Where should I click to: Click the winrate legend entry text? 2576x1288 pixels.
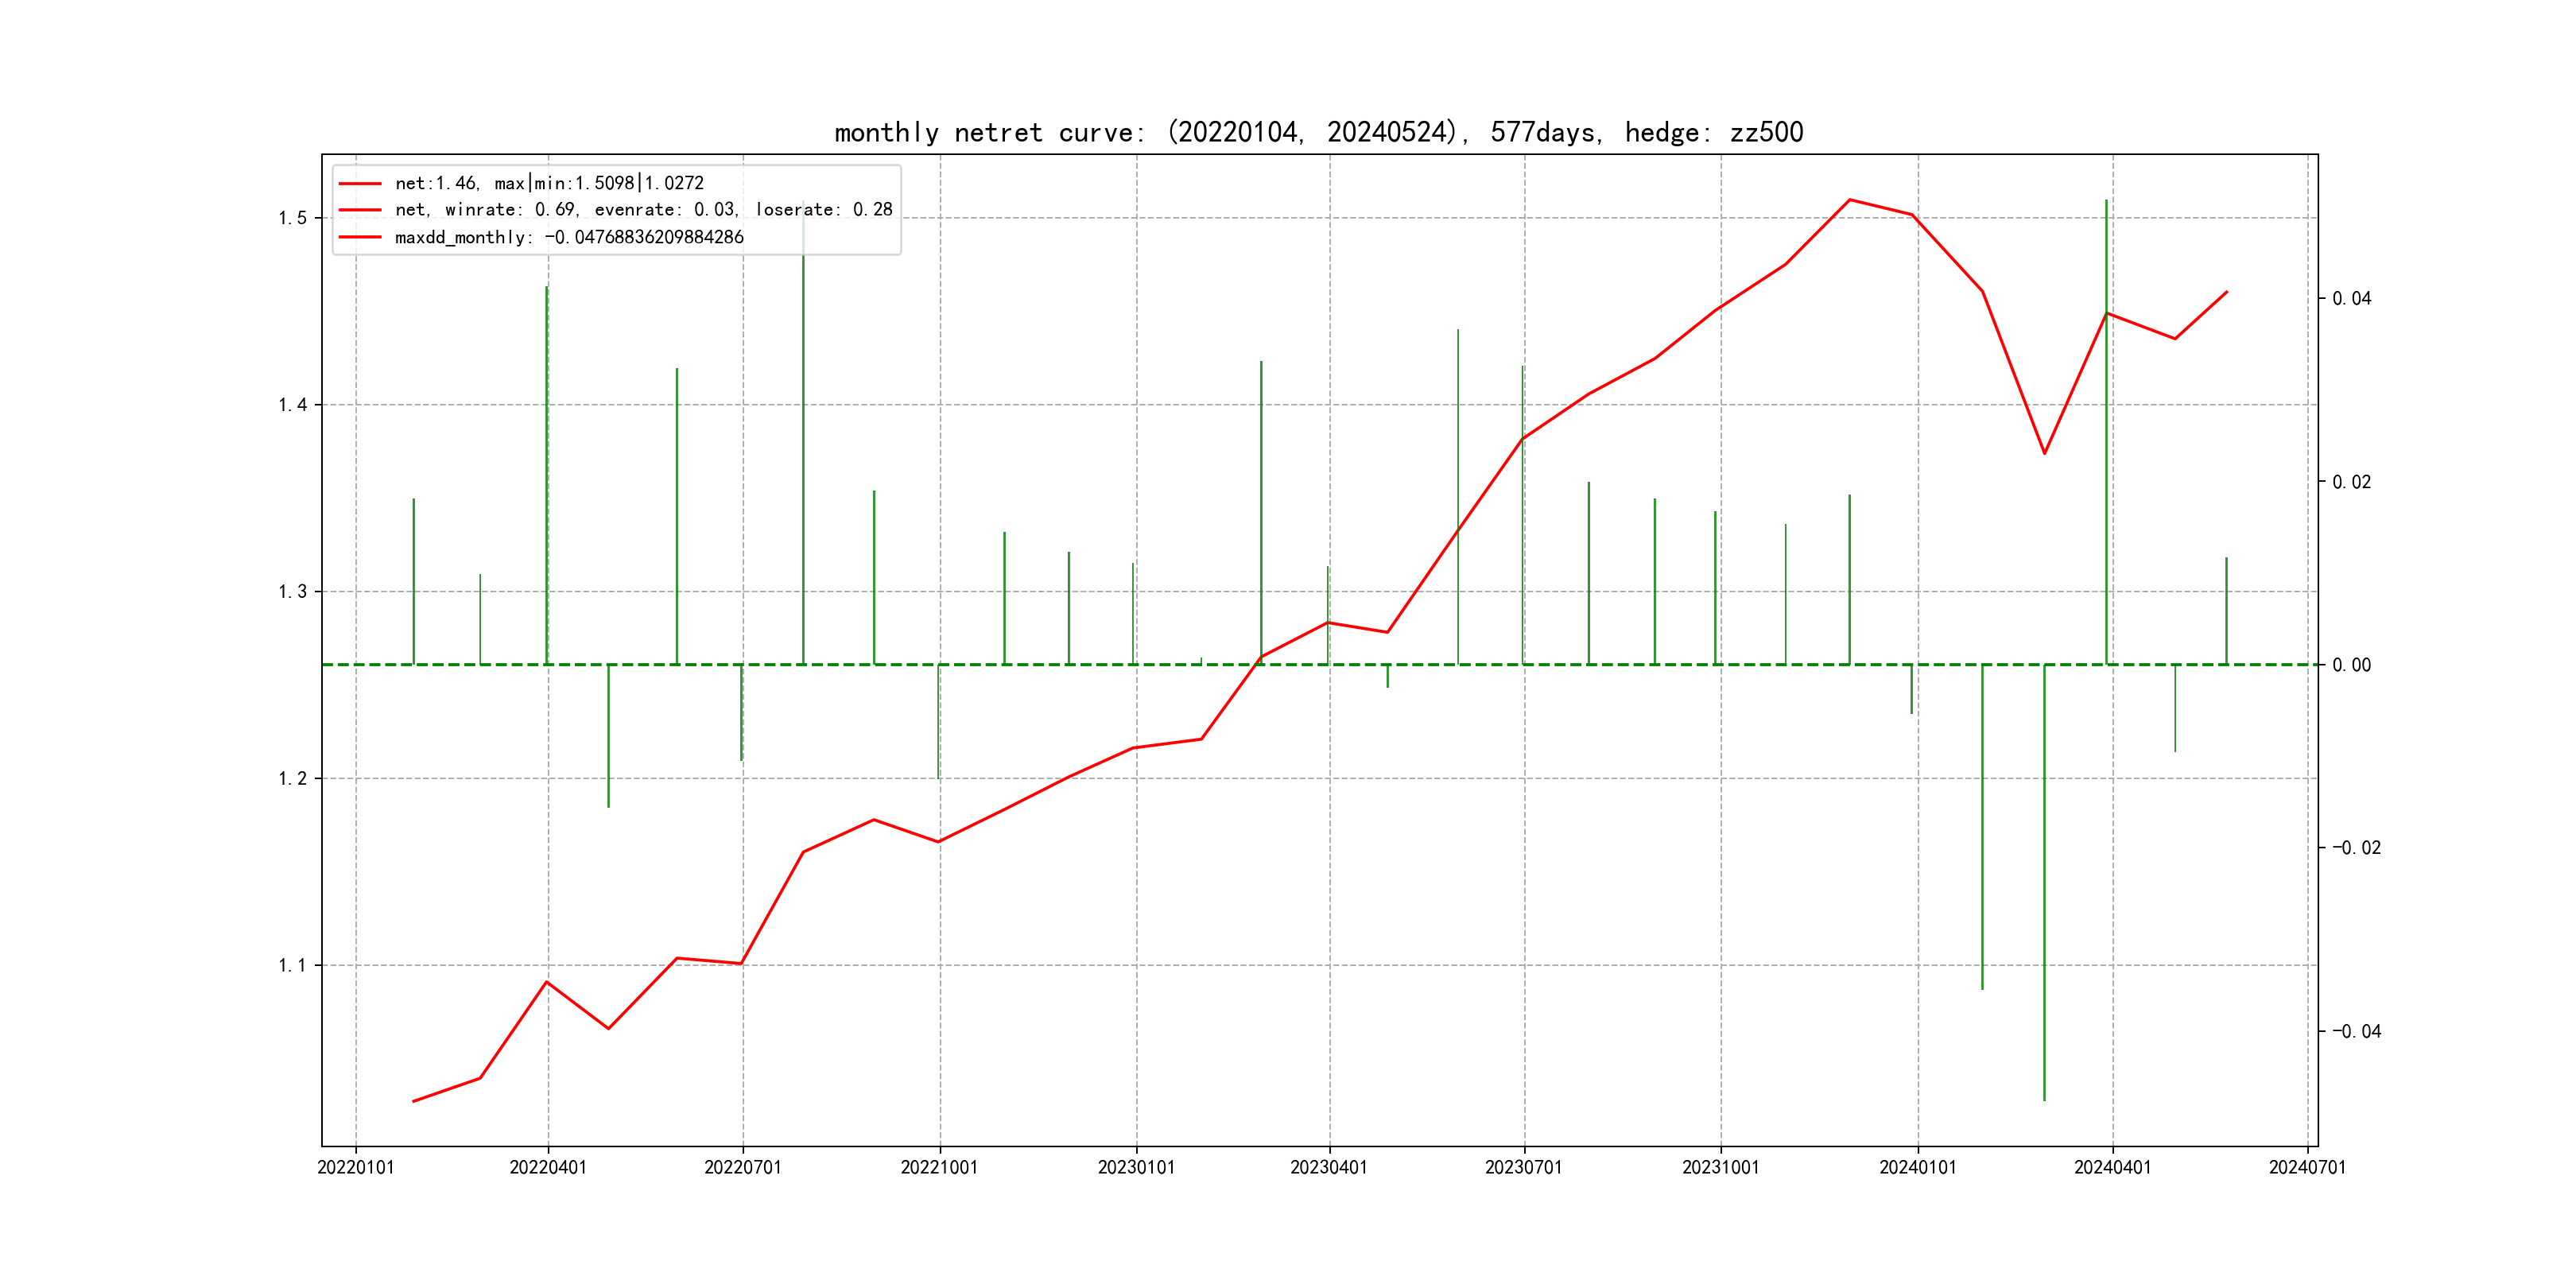point(643,210)
